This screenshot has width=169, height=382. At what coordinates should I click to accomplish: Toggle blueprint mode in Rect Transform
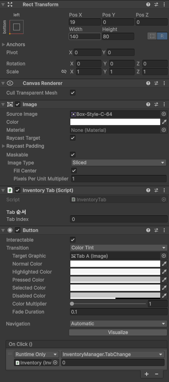click(152, 36)
